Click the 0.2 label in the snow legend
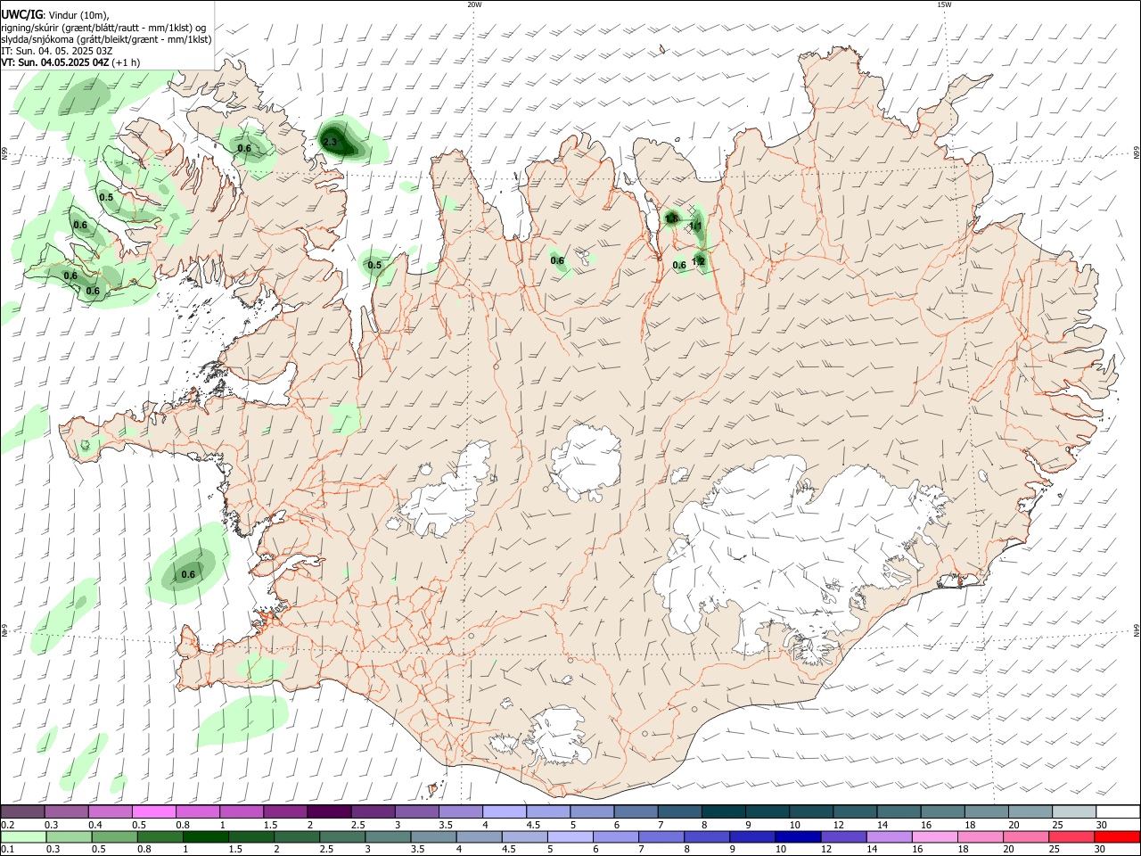Viewport: 1141px width, 856px height. point(7,825)
